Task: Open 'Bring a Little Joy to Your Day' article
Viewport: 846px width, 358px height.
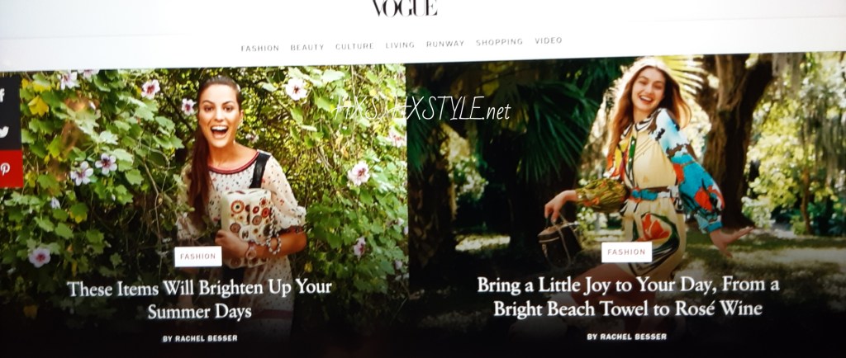Action: (628, 296)
